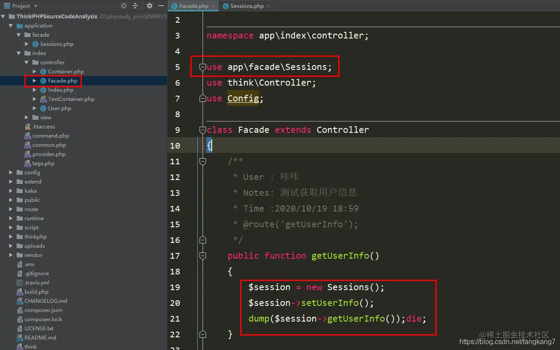Open LICENSE.txt file
Screen dimensions: 560x350
[x=39, y=329]
